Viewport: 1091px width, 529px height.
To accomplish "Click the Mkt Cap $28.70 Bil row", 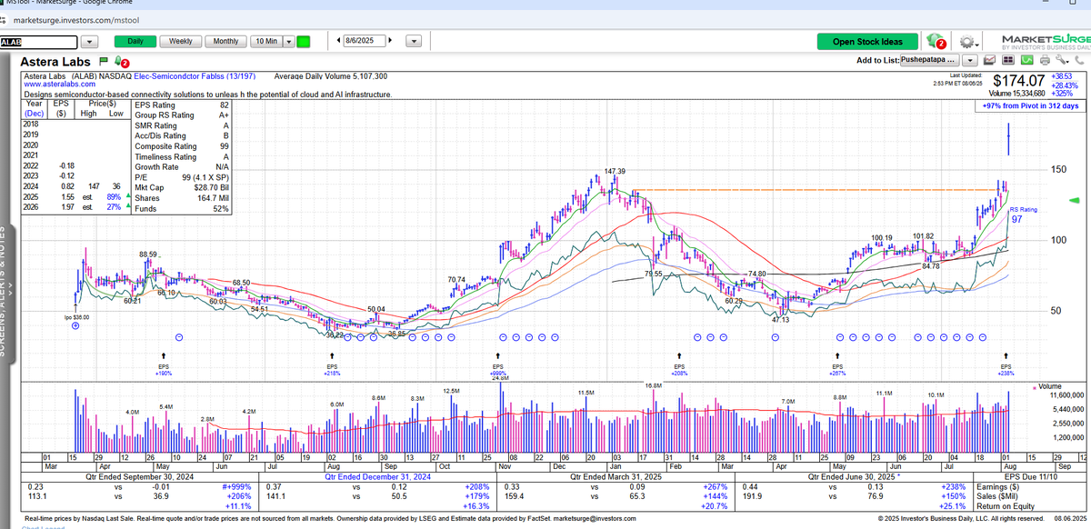I will pyautogui.click(x=182, y=187).
